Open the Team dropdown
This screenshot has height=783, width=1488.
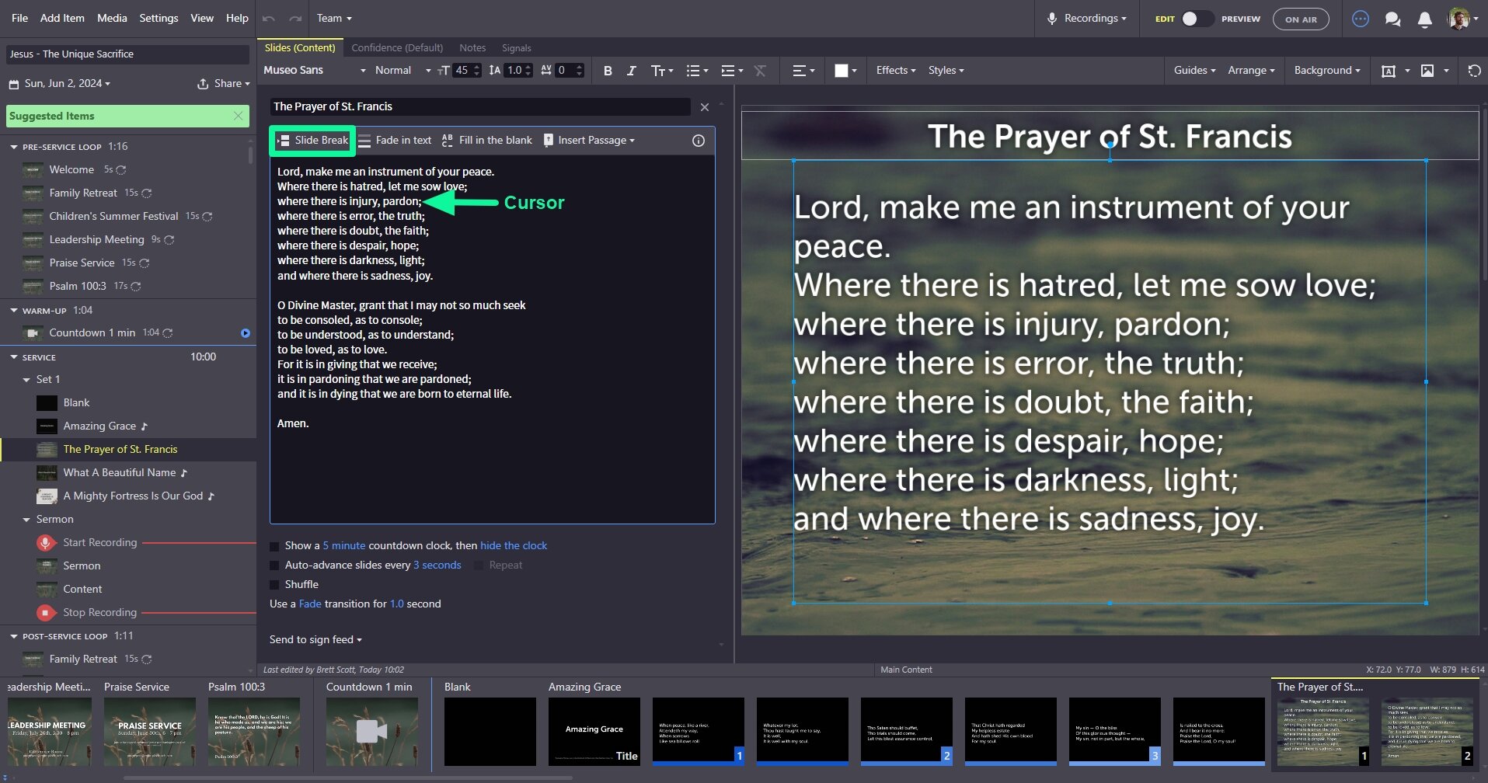click(x=334, y=18)
